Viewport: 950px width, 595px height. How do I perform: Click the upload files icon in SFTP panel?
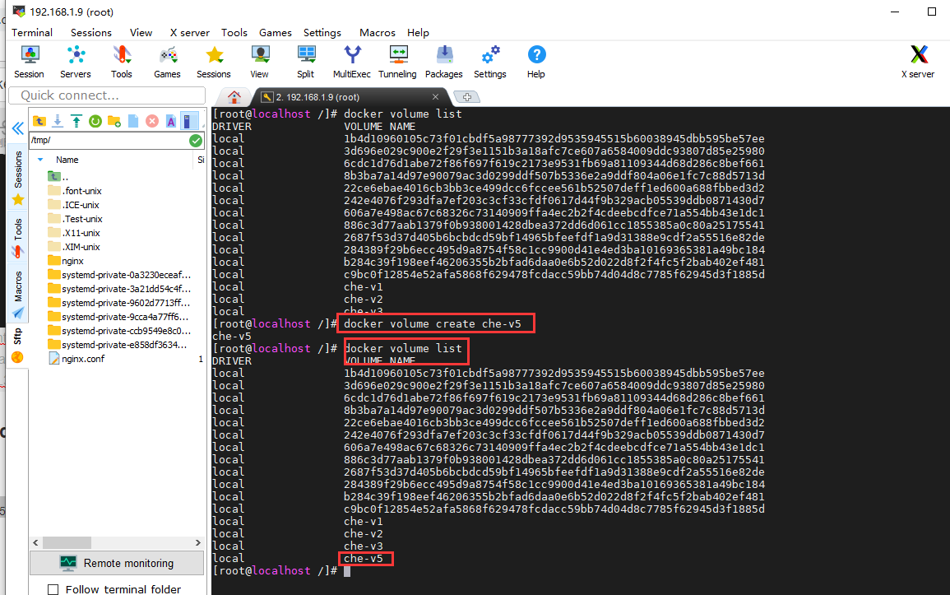[76, 121]
